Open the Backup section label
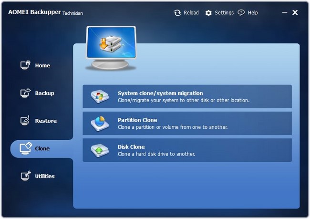Viewport: 310px width, 219px height. pyautogui.click(x=44, y=94)
